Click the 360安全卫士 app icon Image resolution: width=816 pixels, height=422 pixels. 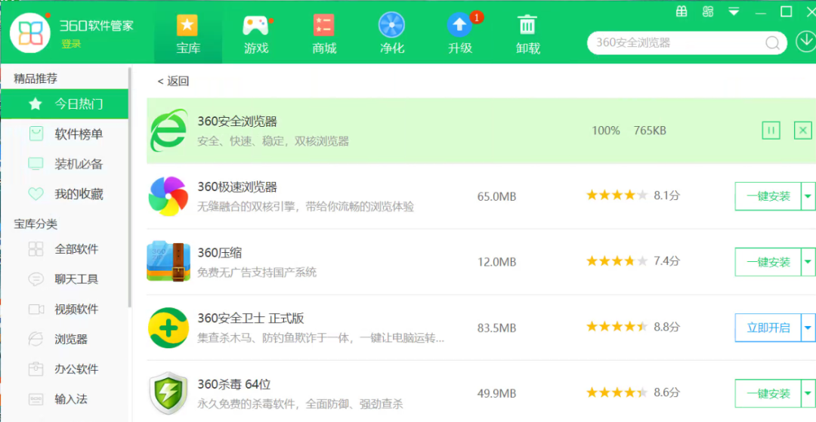(168, 328)
